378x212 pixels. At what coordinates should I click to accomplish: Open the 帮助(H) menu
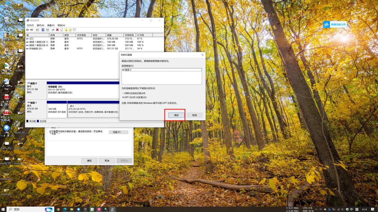point(61,25)
